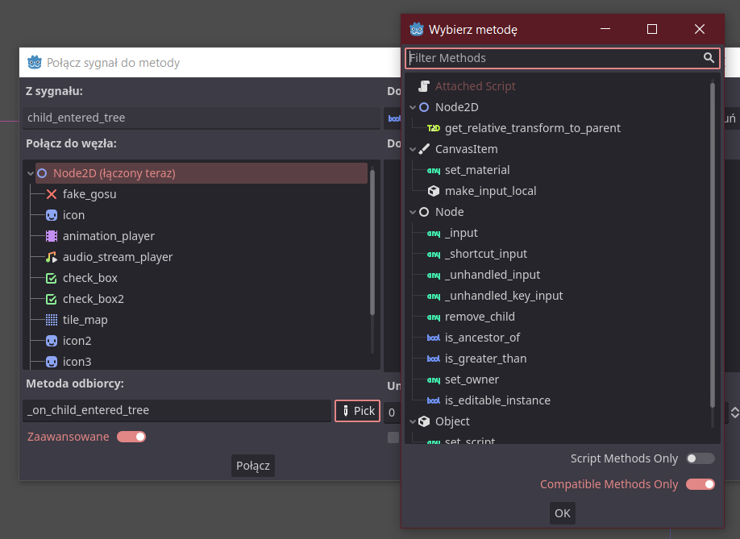The height and width of the screenshot is (539, 740).
Task: Toggle the Zaawansowane advanced switch
Action: (131, 437)
